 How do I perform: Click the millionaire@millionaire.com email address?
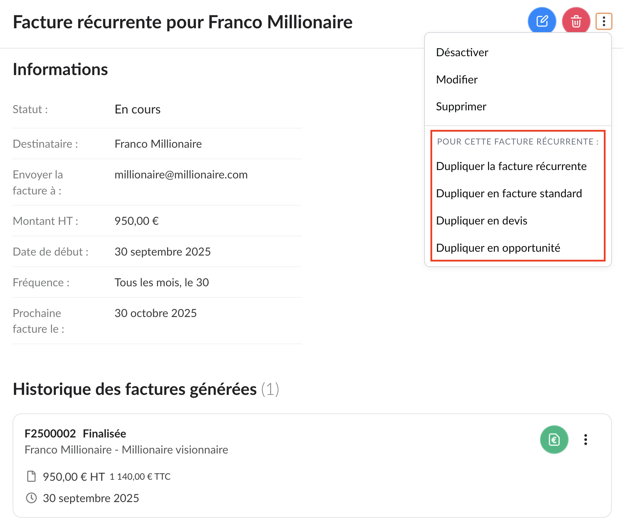click(x=181, y=175)
